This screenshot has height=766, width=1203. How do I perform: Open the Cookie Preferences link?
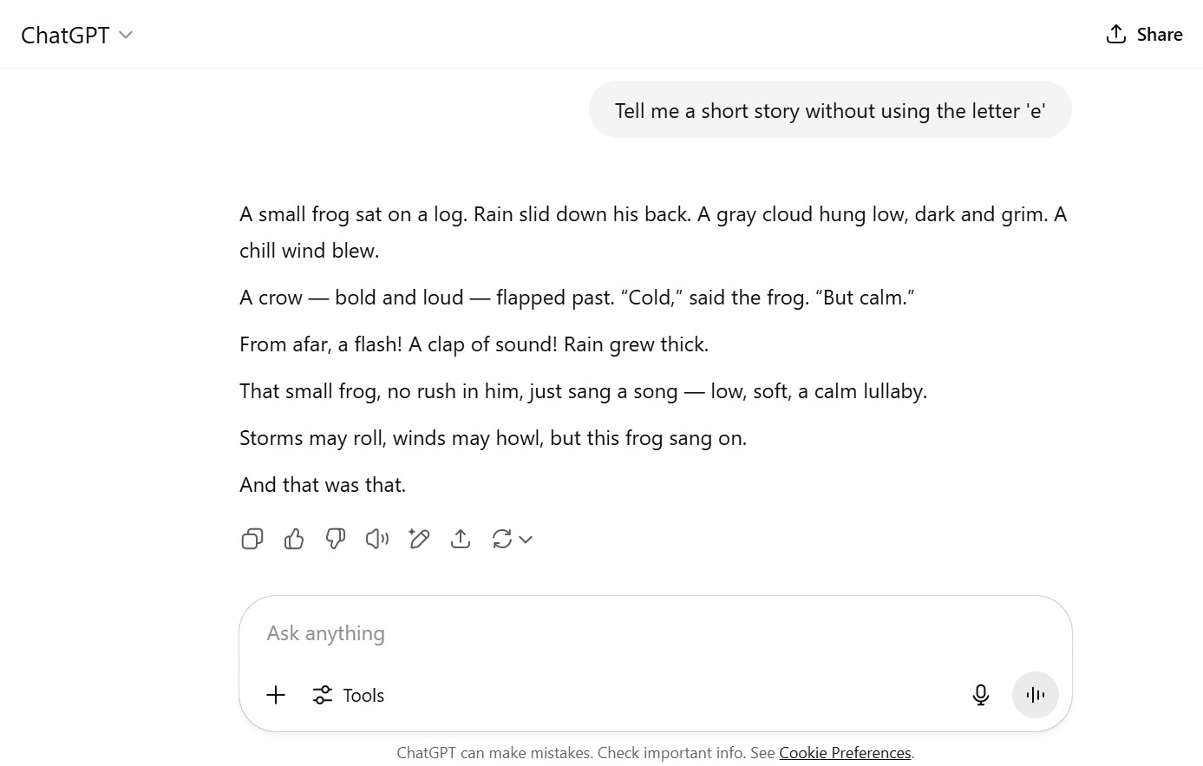(845, 753)
